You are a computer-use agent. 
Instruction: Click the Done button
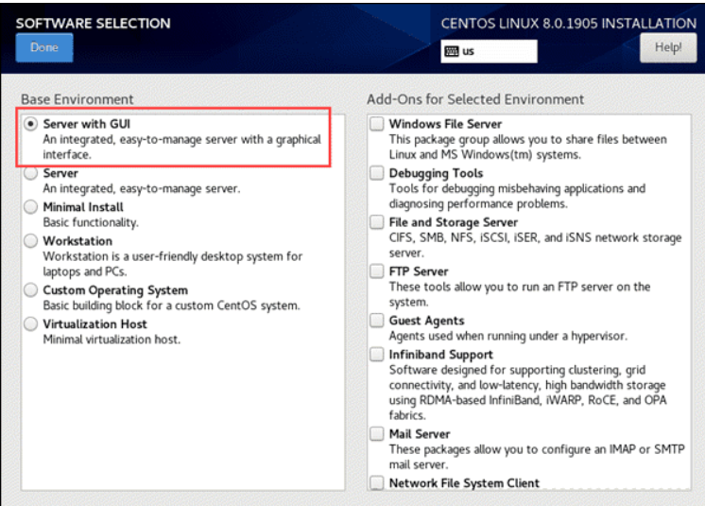pyautogui.click(x=44, y=47)
